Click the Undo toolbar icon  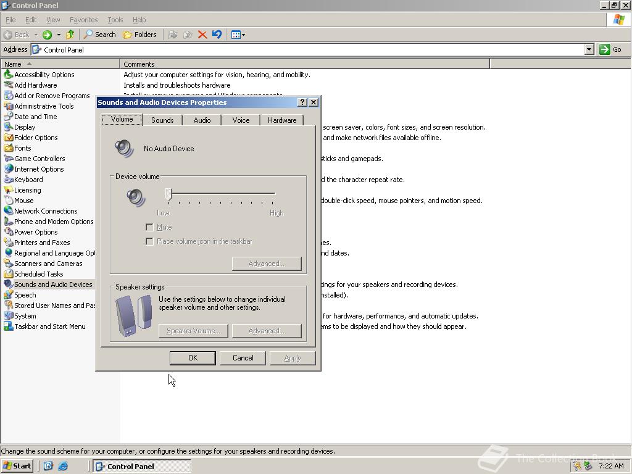pyautogui.click(x=217, y=35)
